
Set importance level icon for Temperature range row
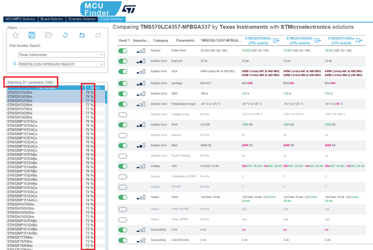pos(141,104)
